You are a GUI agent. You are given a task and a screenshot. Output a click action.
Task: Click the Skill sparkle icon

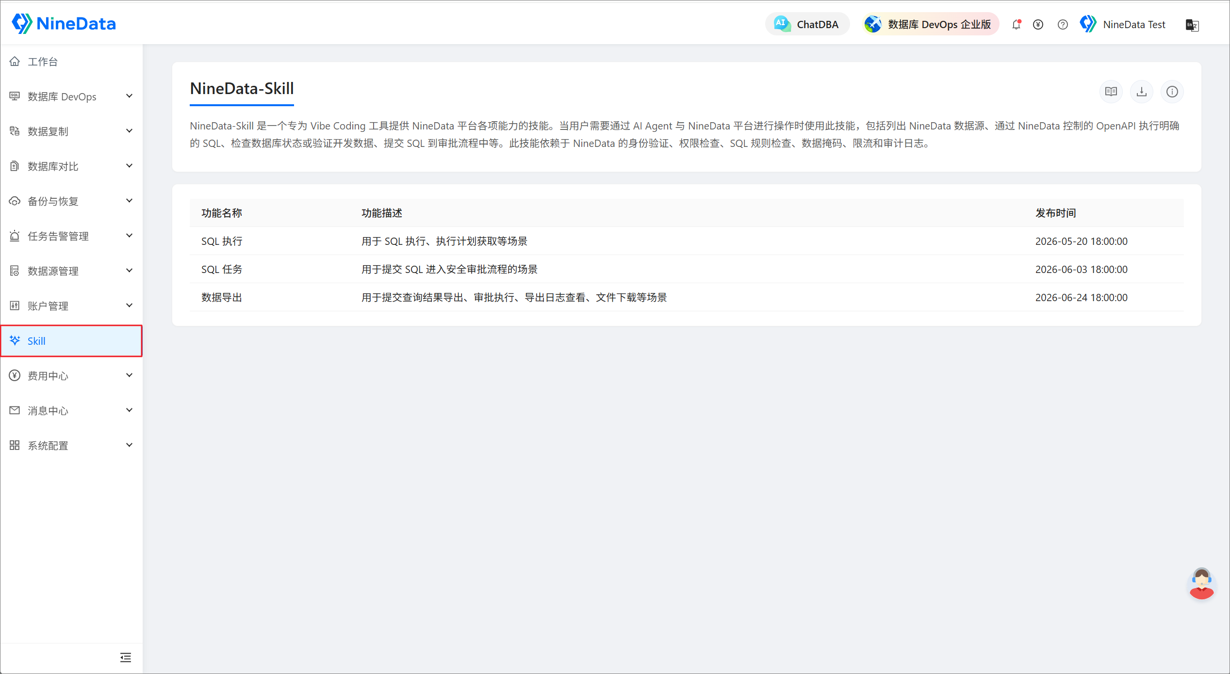pyautogui.click(x=15, y=340)
